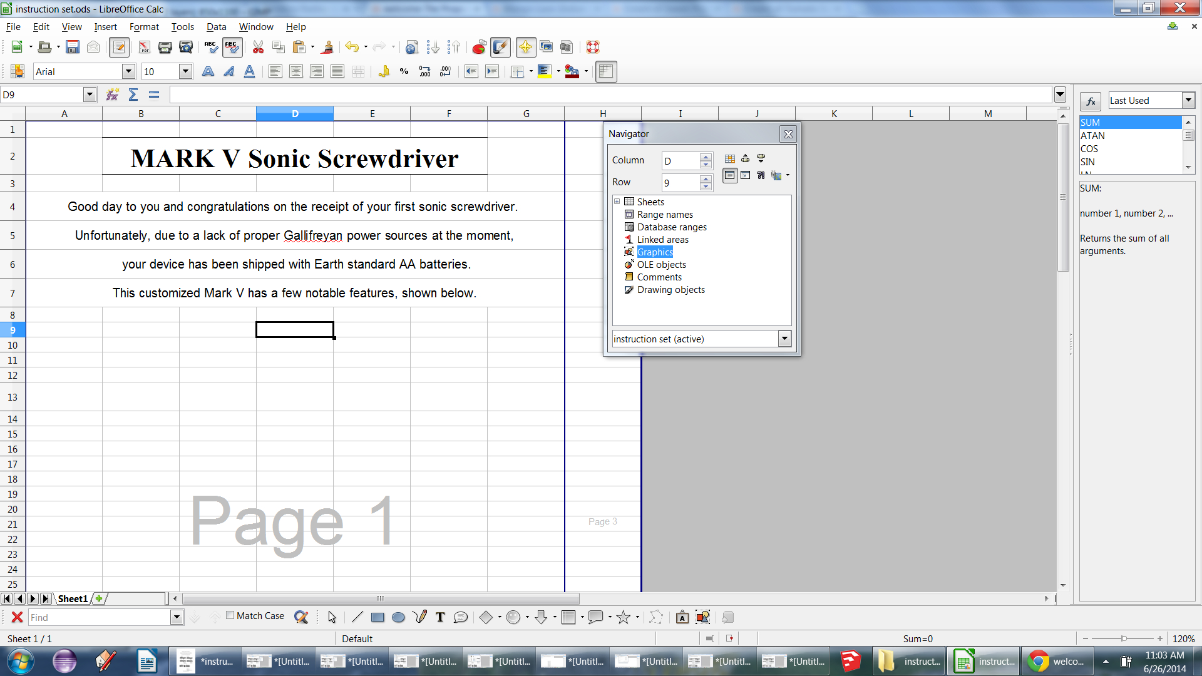Open the Data menu
Screen dimensions: 1202x676
216,27
